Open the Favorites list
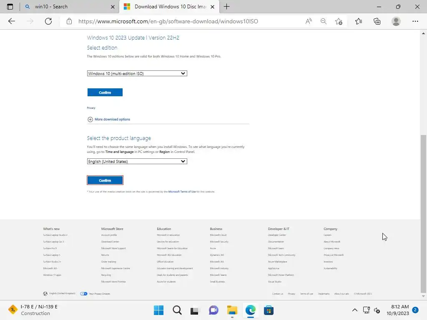427x320 pixels. click(x=359, y=21)
